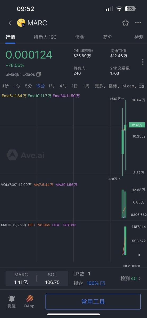Select the 1日 timeframe

pos(74,86)
